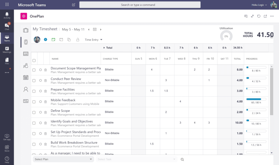Open Files in the Teams sidebar
Screen dimensions: 279x165
[x=7, y=61]
